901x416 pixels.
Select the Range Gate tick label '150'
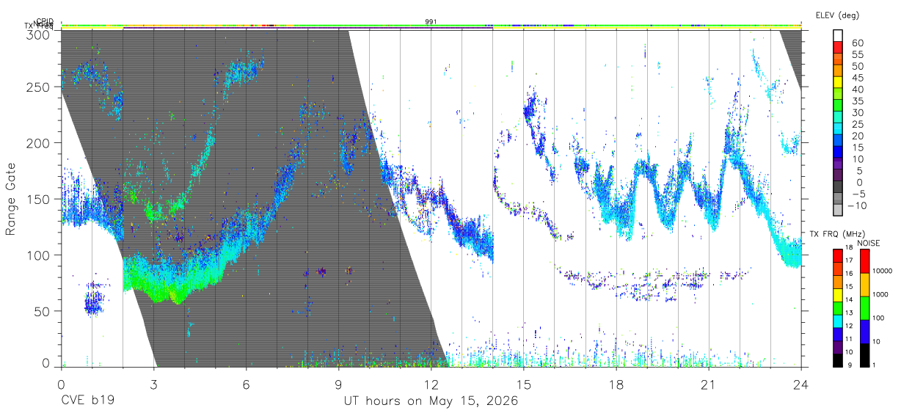coord(38,199)
